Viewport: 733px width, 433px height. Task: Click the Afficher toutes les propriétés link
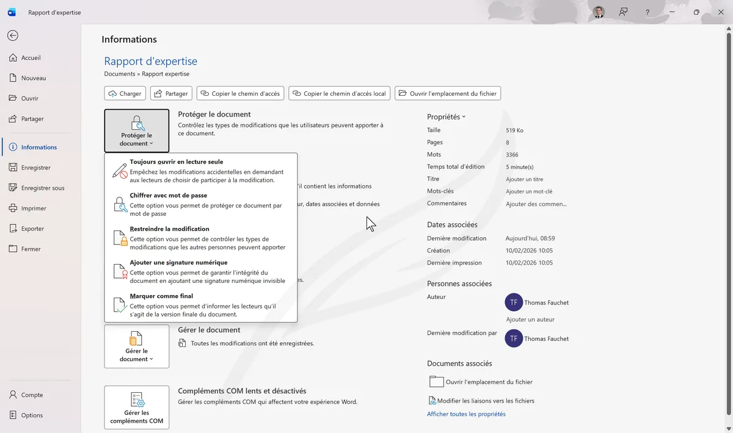(x=465, y=413)
